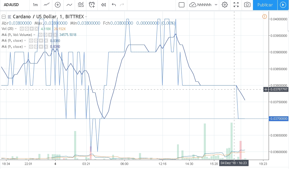Take a chart snapshot with camera icon
Viewport: 289px width, 169px height.
[x=247, y=5]
